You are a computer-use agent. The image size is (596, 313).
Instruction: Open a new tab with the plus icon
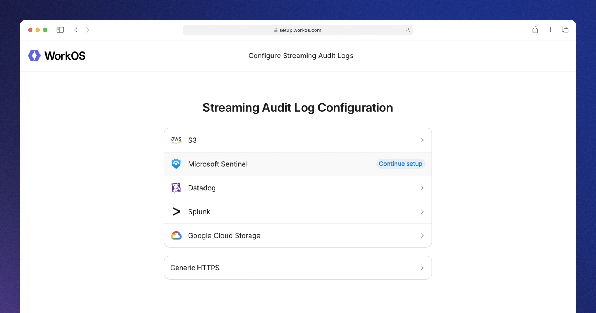(x=550, y=30)
